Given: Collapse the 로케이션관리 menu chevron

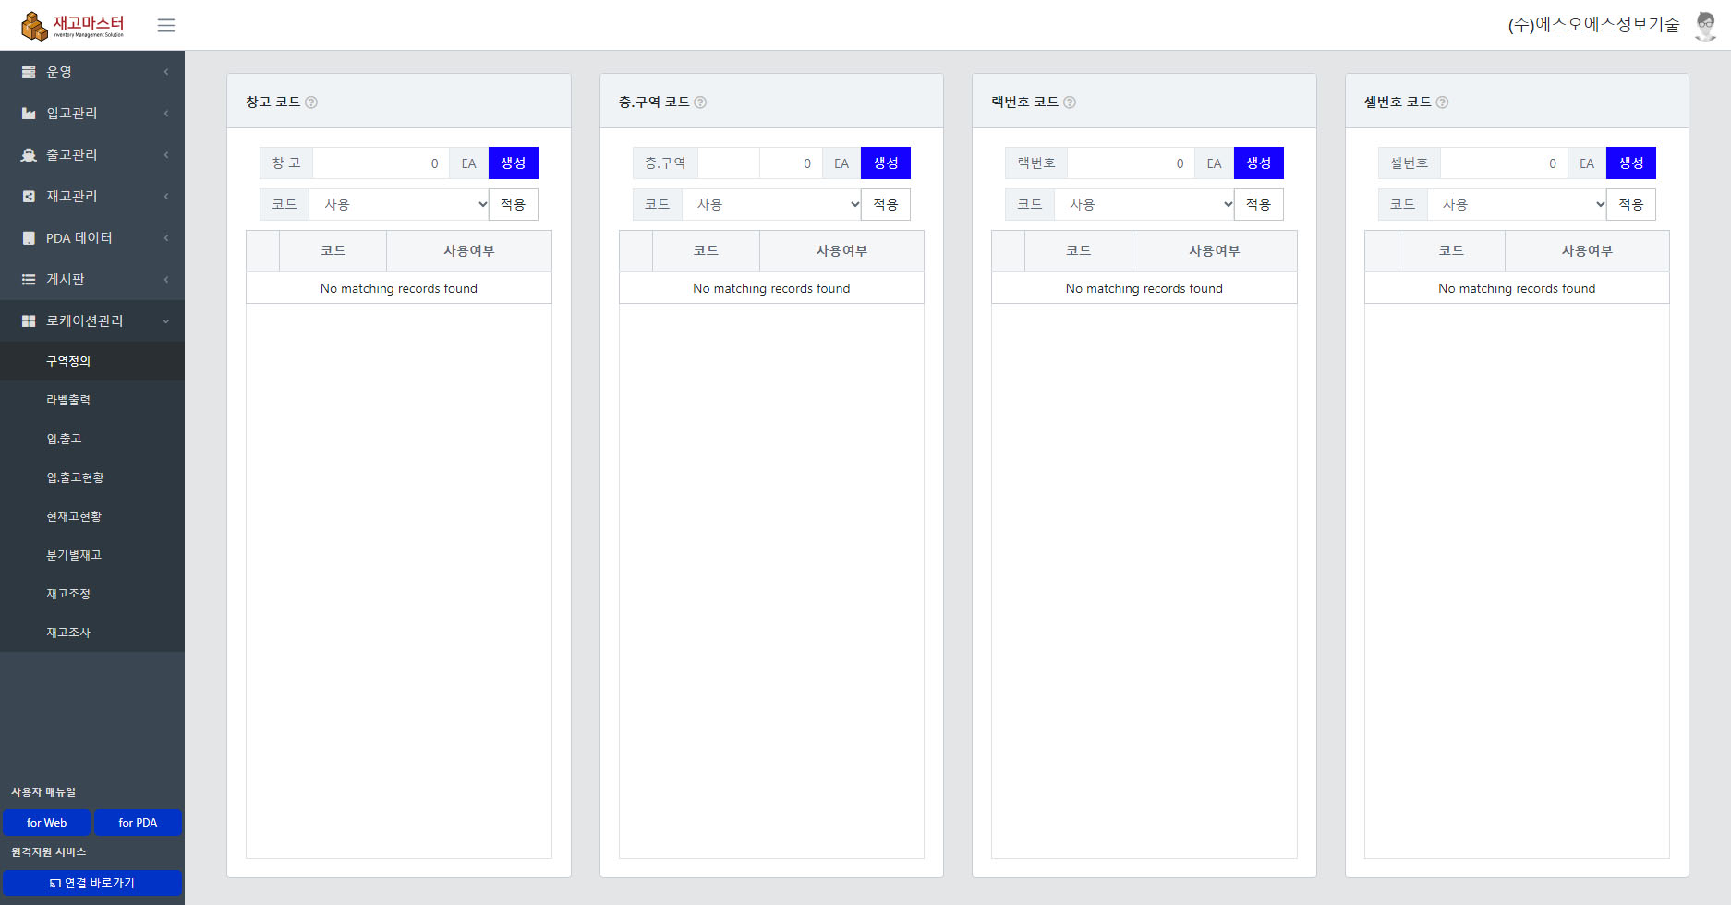Looking at the screenshot, I should click(166, 320).
